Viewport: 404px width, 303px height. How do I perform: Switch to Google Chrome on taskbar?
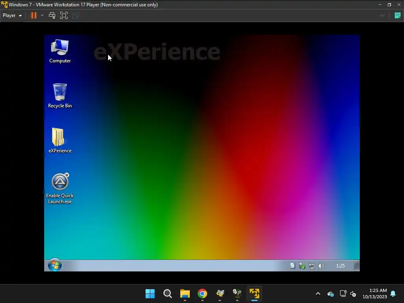tap(202, 294)
